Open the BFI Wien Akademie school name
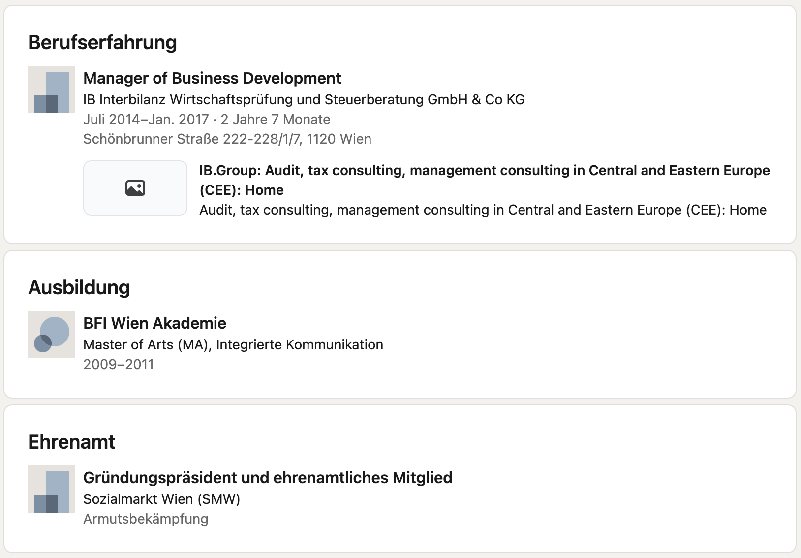801x558 pixels. [154, 323]
